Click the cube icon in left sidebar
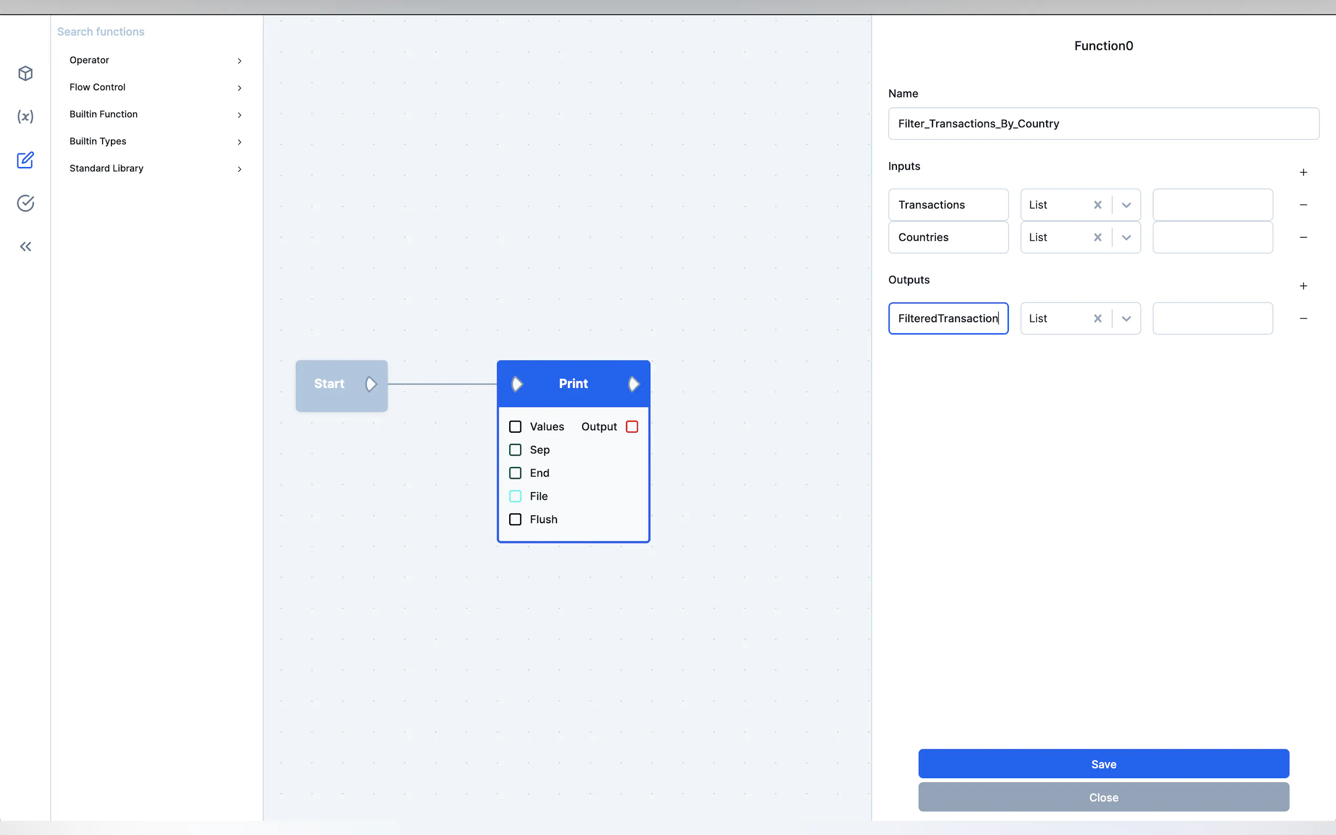This screenshot has width=1336, height=835. (25, 74)
